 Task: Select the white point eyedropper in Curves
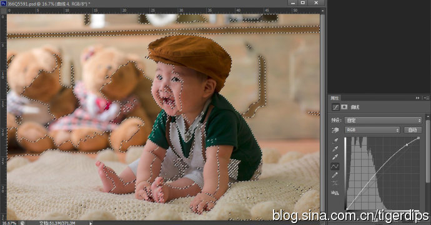(335, 157)
